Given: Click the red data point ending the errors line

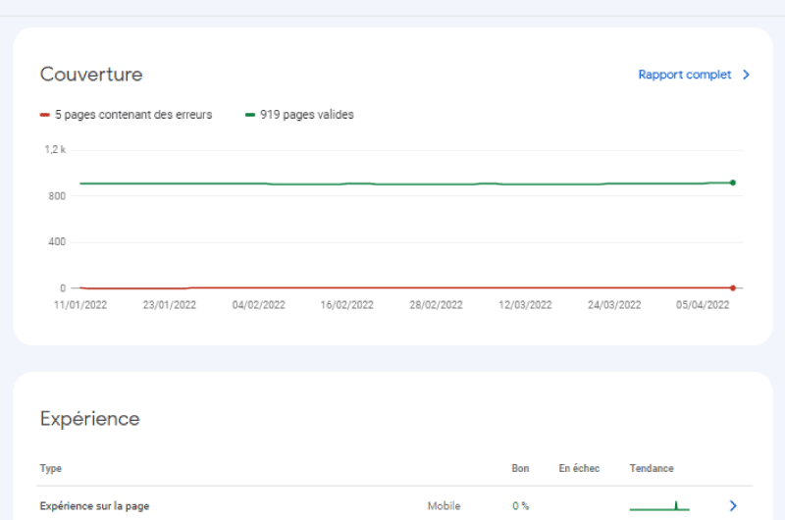Looking at the screenshot, I should click(x=733, y=287).
